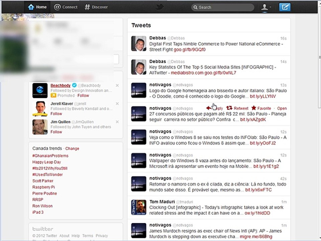Dismiss Beachbody follow suggestion

point(117,85)
